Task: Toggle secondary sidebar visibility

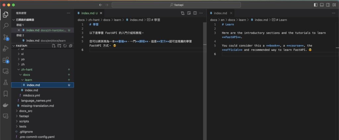Action: point(328,5)
